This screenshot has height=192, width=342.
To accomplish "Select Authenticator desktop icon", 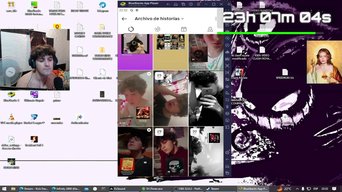I will tap(80, 119).
